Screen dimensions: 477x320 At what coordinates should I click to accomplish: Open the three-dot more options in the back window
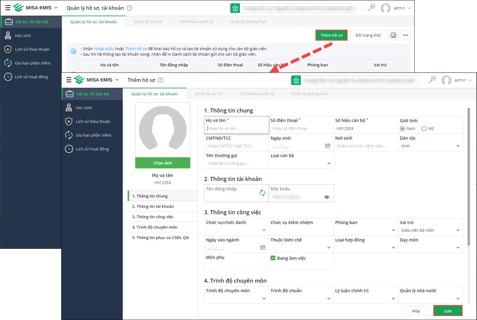pyautogui.click(x=406, y=35)
